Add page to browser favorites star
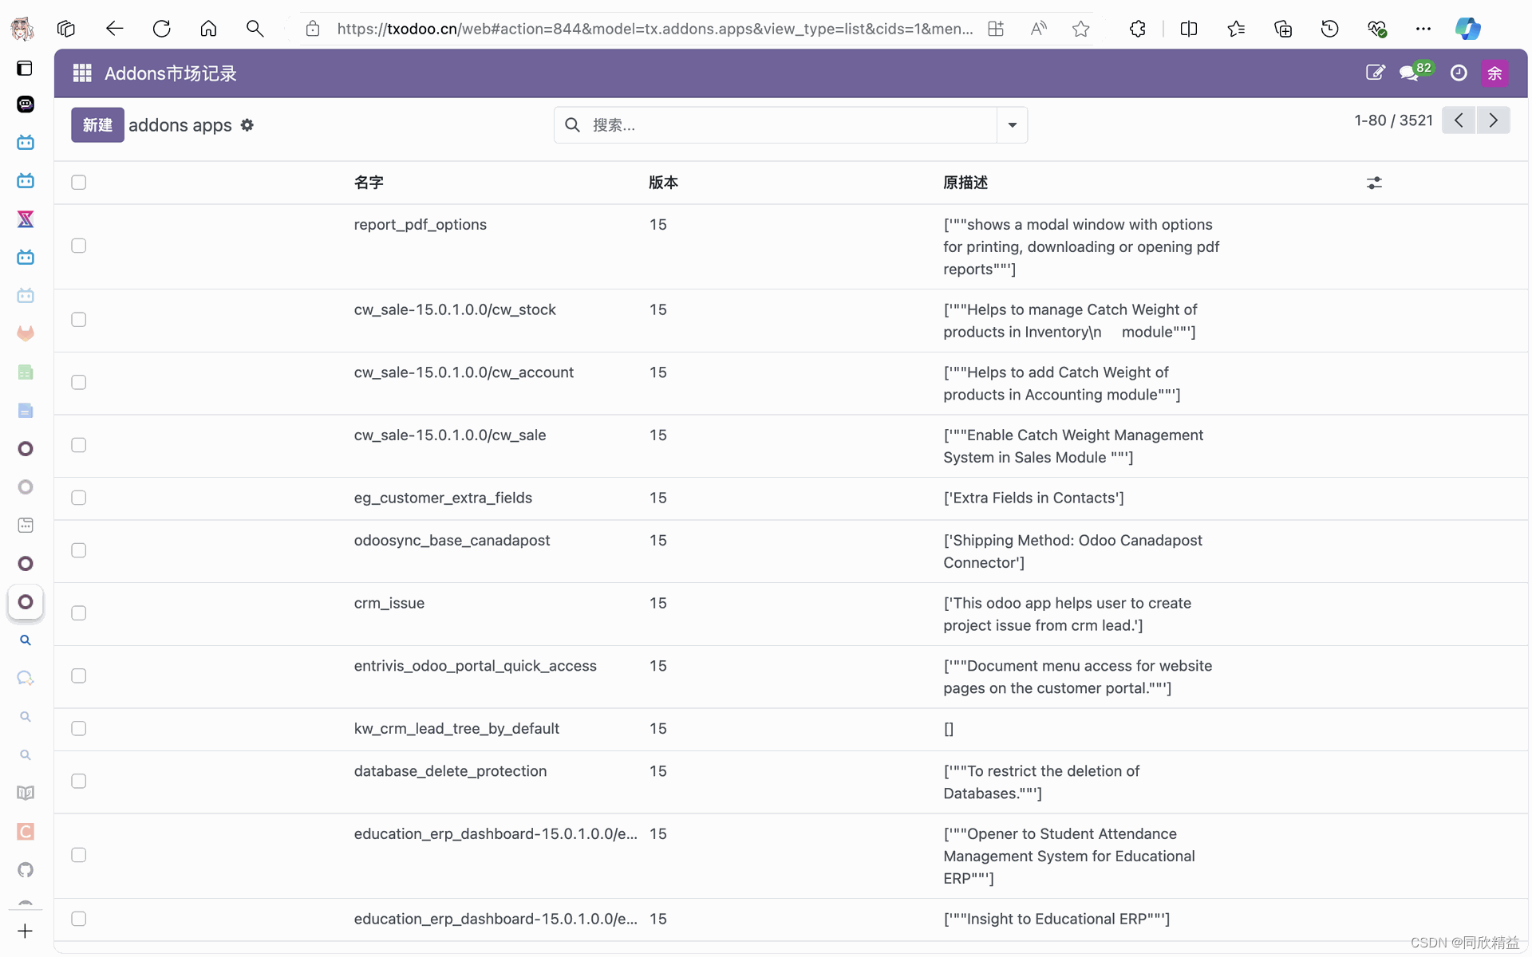 point(1080,29)
